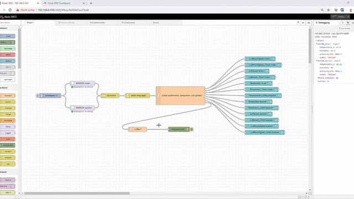The image size is (354, 199).
Task: Select the link out node in the palette
Action: pyautogui.click(x=7, y=74)
